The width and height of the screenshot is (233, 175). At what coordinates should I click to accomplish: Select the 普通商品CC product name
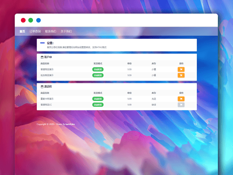click(46, 105)
